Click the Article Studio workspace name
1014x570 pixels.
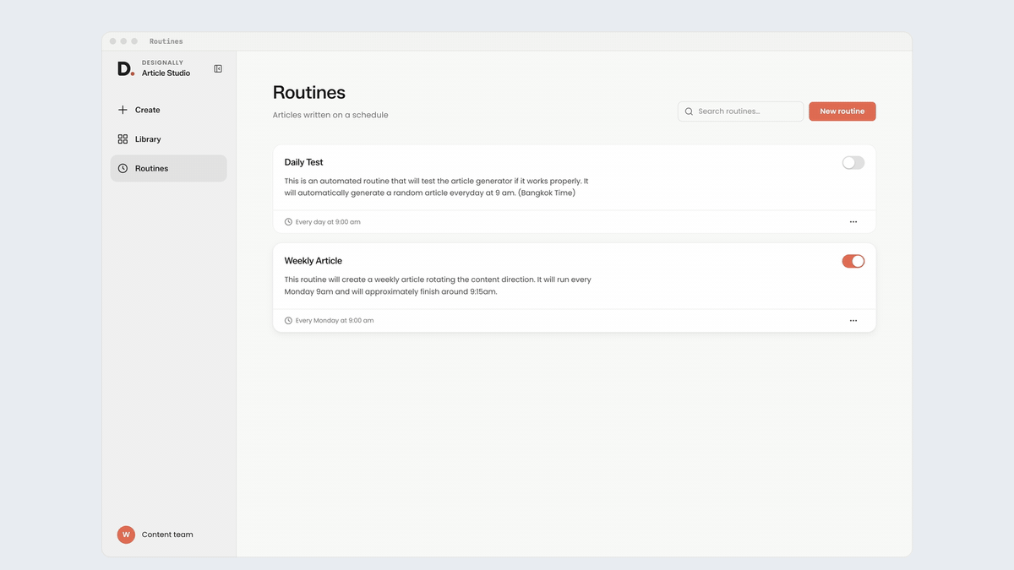pyautogui.click(x=166, y=73)
